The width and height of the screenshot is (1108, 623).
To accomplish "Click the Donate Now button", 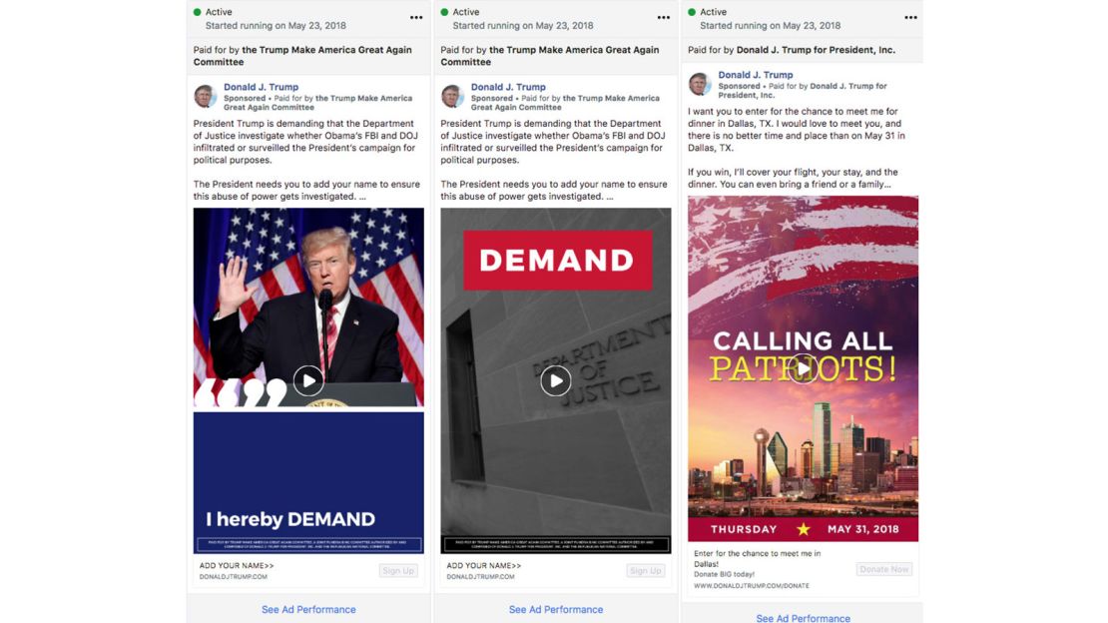I will pos(884,569).
